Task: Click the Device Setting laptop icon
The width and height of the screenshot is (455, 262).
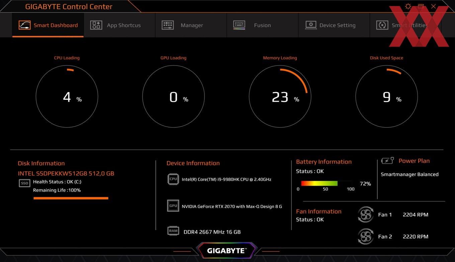Action: pos(311,25)
